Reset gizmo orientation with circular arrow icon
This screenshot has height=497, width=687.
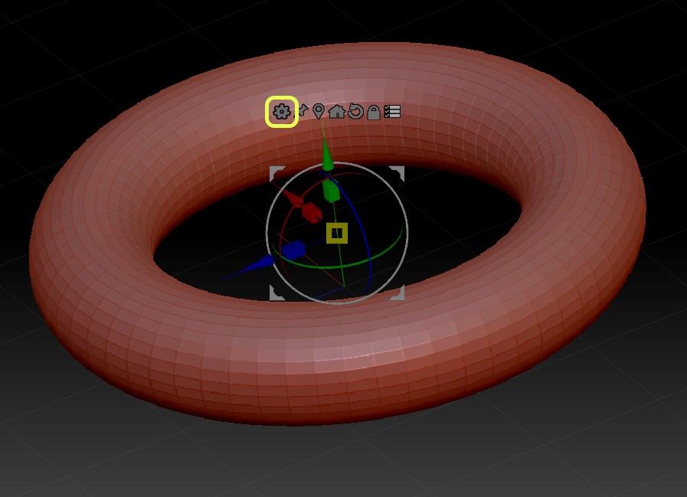tap(356, 111)
